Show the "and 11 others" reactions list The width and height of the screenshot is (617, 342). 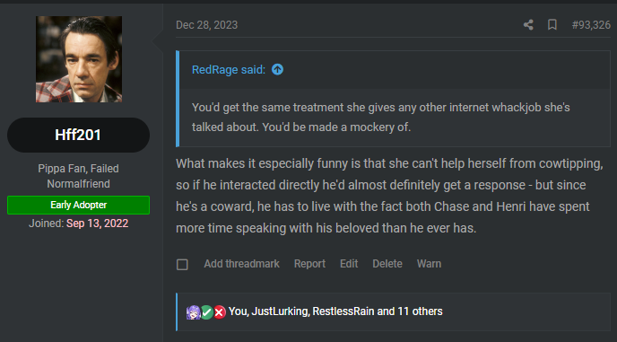(x=410, y=311)
